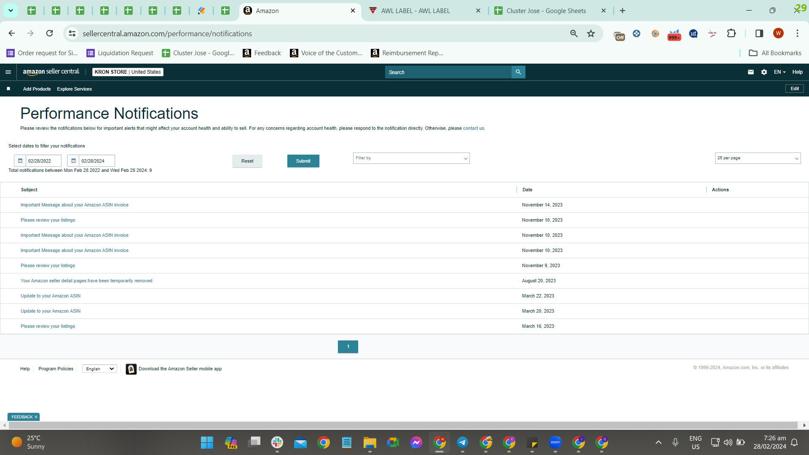Open the contact us link

click(x=474, y=128)
